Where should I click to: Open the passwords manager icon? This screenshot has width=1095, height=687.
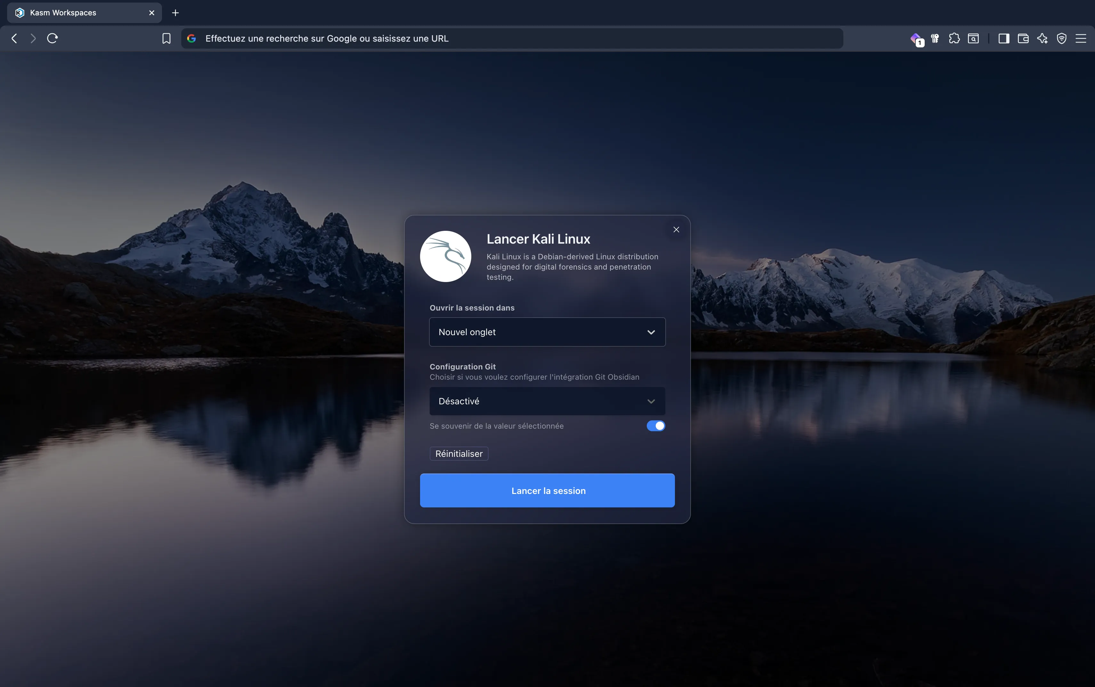point(935,38)
